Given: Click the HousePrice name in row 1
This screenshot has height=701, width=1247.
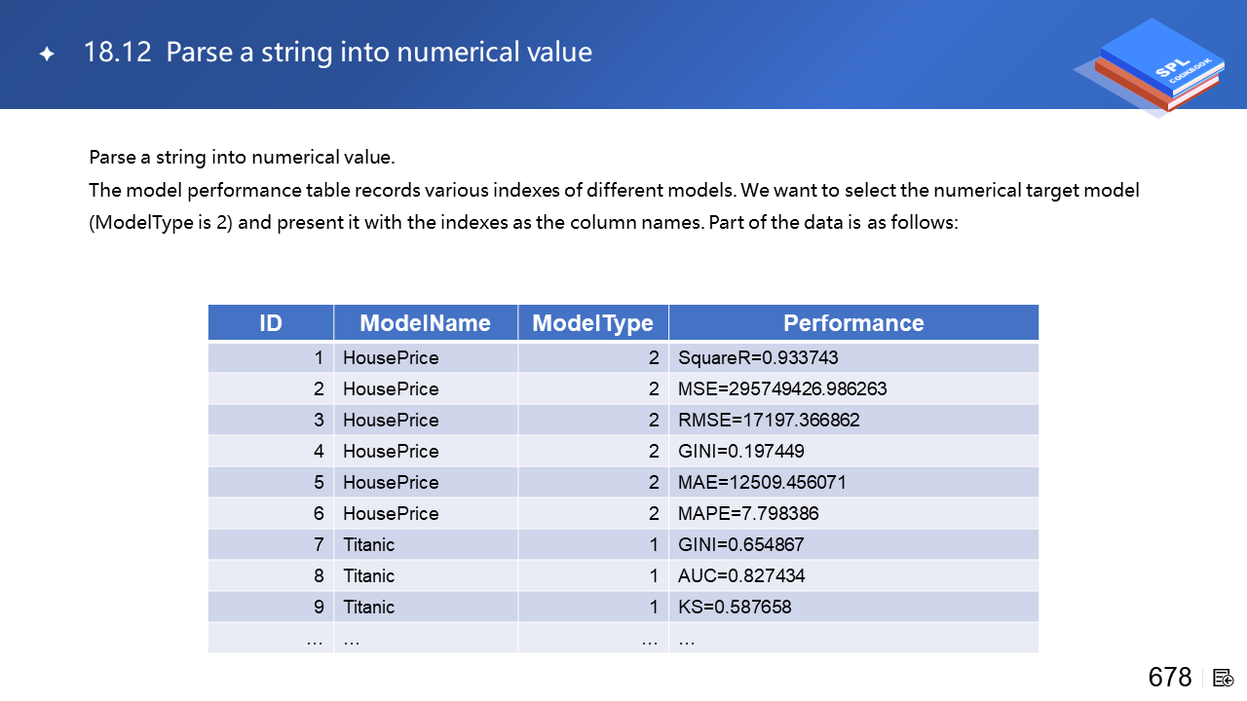Looking at the screenshot, I should (x=391, y=357).
